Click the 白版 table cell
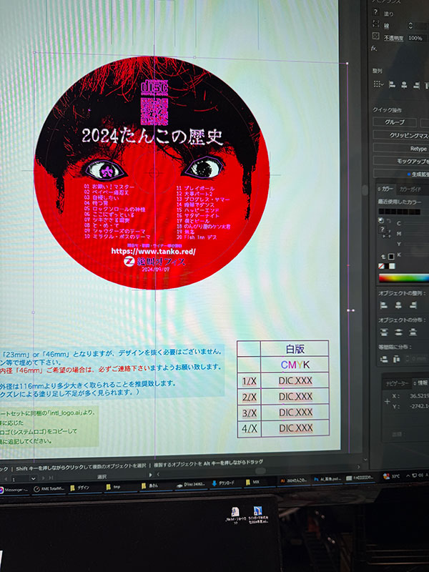 pyautogui.click(x=295, y=349)
